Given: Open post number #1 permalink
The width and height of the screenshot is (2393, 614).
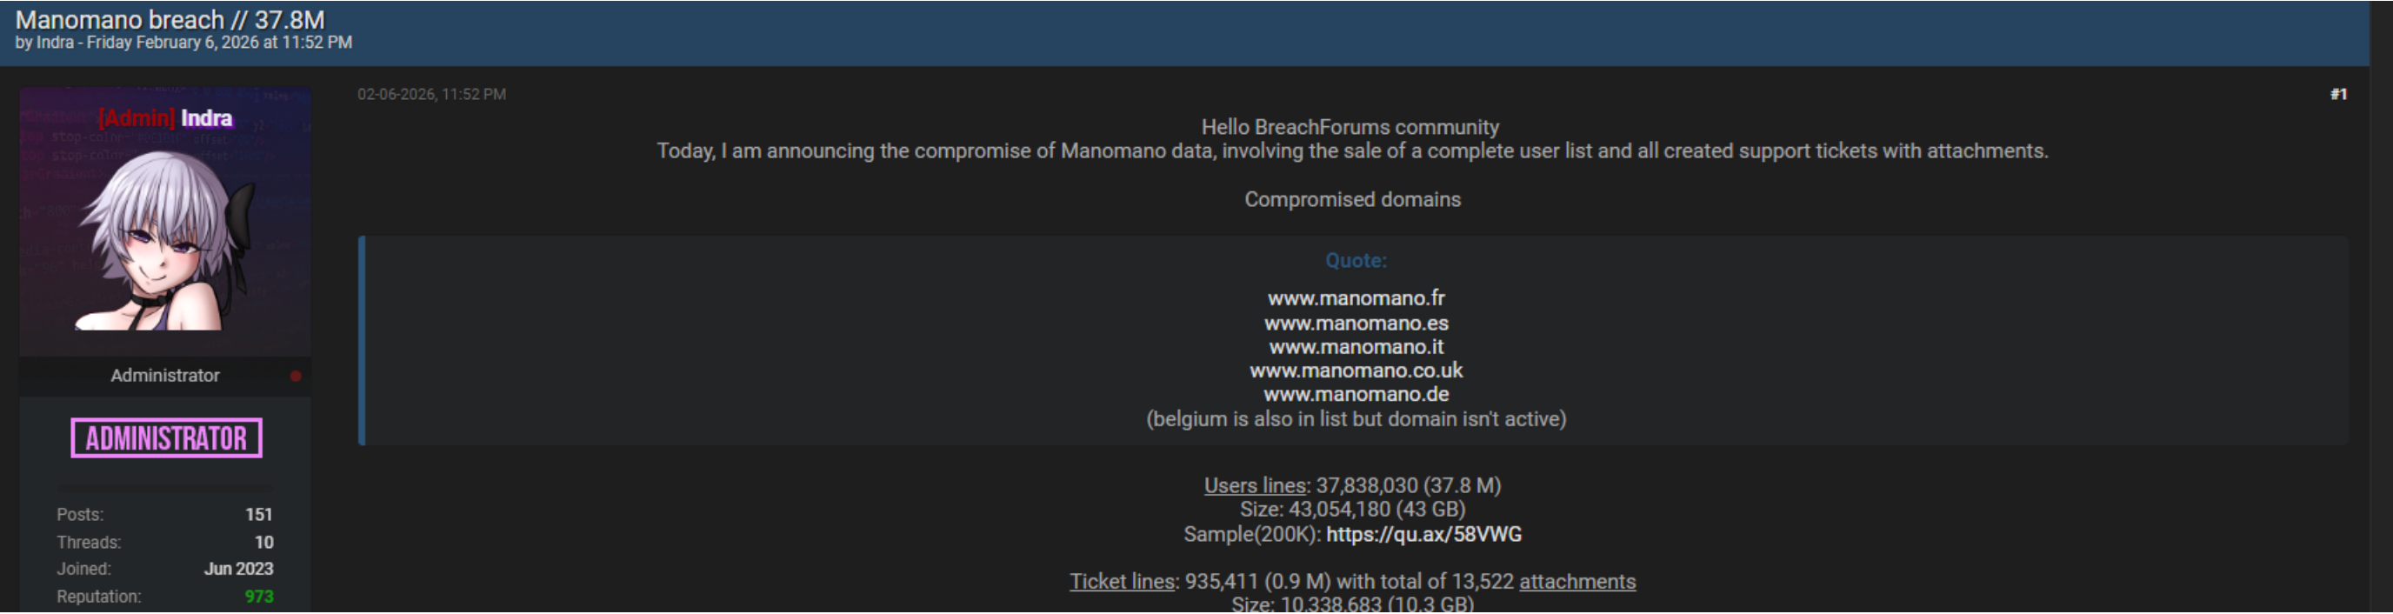Looking at the screenshot, I should [x=2337, y=94].
